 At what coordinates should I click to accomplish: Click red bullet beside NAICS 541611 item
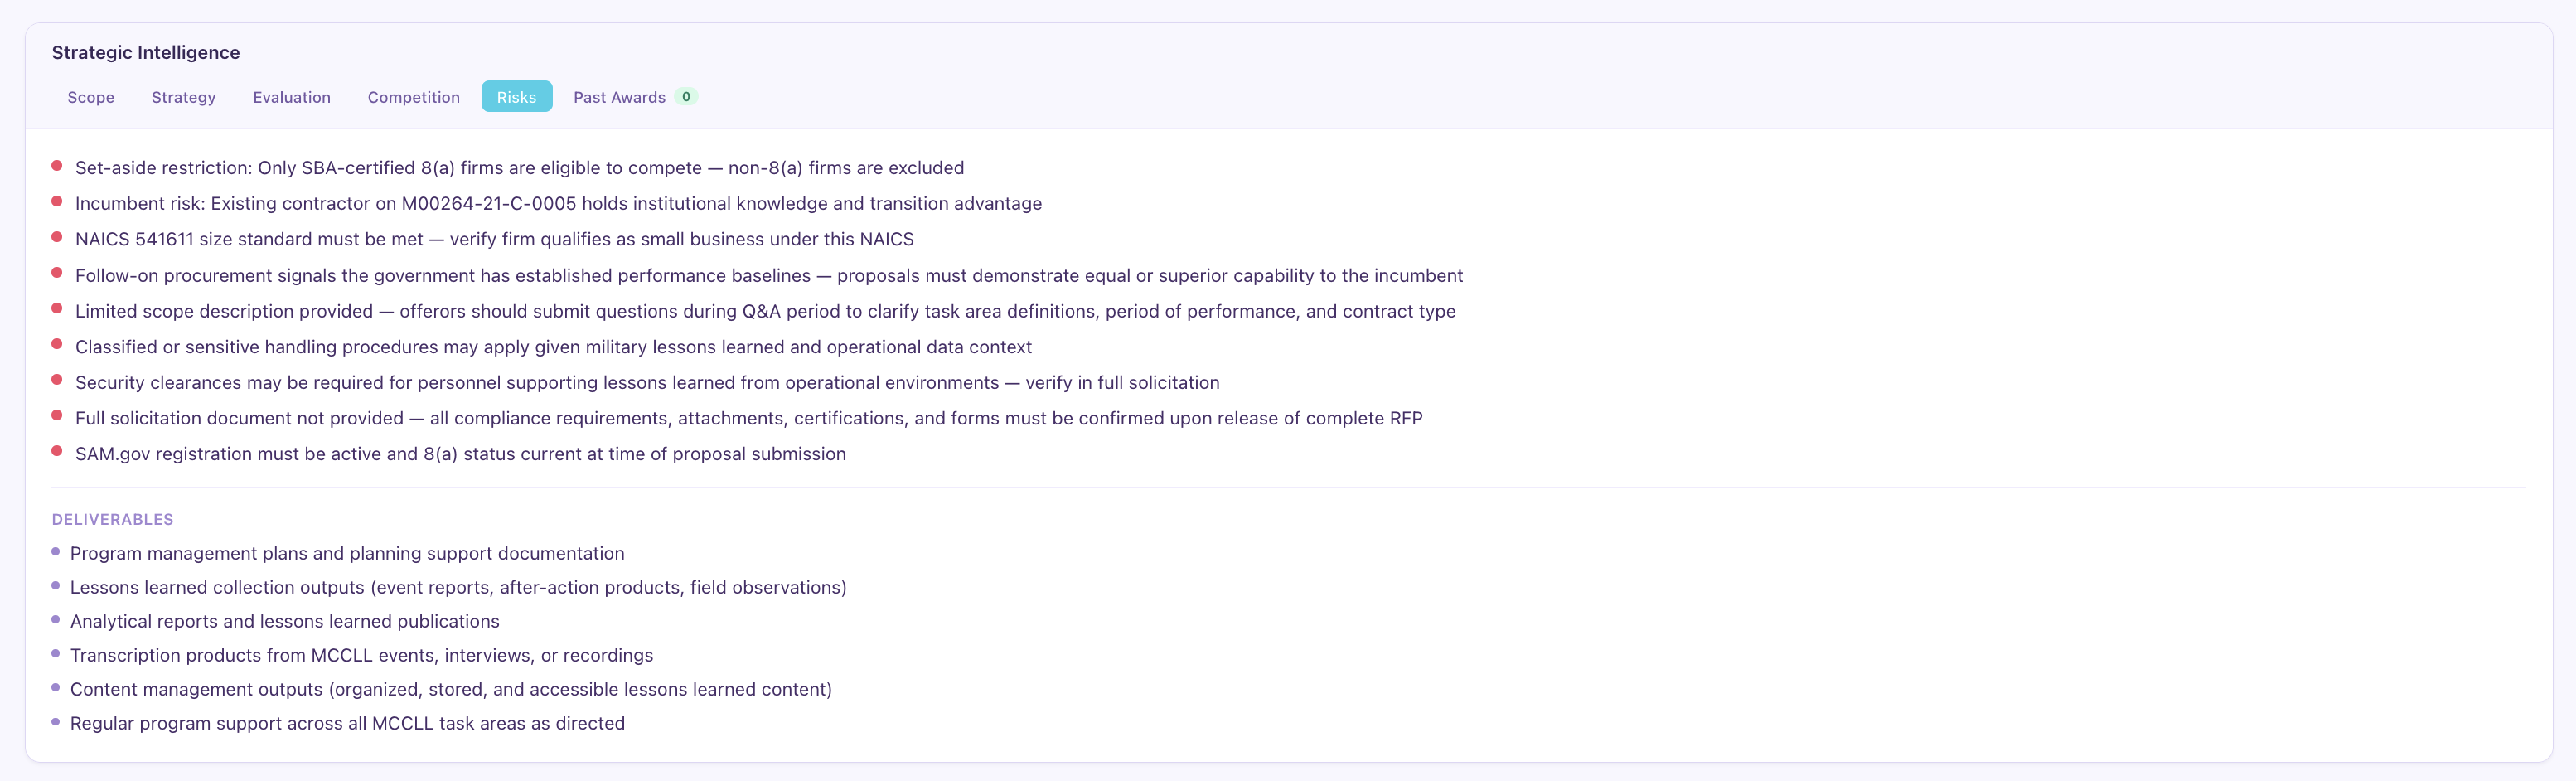57,237
